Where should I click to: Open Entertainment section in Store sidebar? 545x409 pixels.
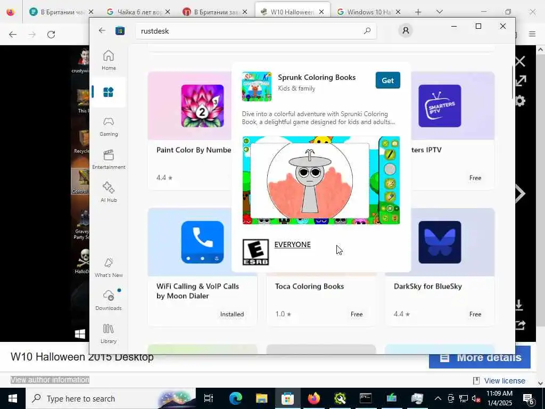click(109, 160)
